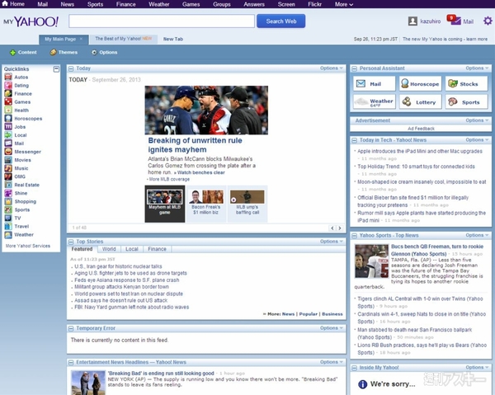Open the Autos quicklink icon

pos(8,77)
